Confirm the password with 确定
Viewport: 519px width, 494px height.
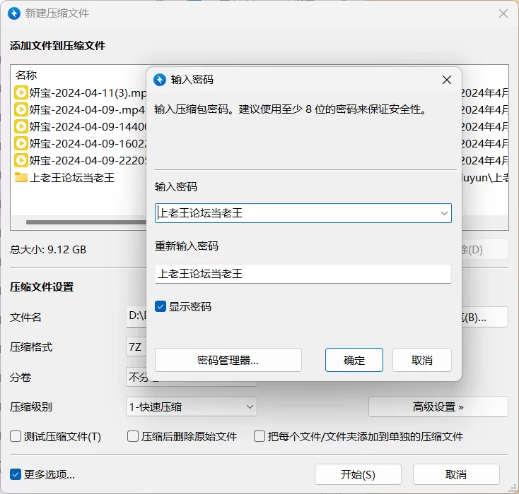click(x=354, y=360)
